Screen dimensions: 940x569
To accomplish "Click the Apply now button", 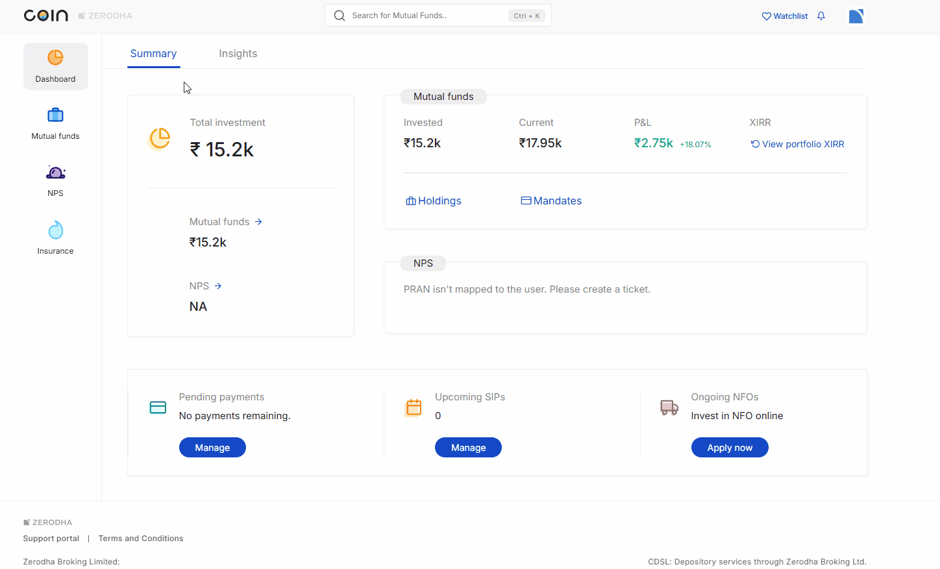I will pyautogui.click(x=729, y=448).
